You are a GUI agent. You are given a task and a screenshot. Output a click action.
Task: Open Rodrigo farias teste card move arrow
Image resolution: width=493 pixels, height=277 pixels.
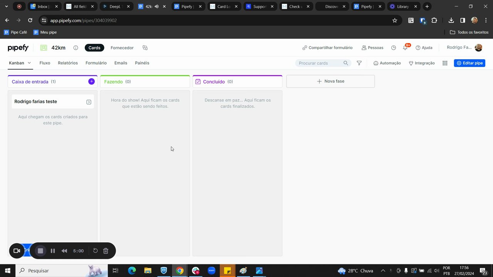click(x=89, y=102)
